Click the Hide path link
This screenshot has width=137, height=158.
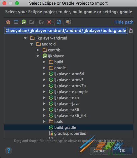(124, 22)
